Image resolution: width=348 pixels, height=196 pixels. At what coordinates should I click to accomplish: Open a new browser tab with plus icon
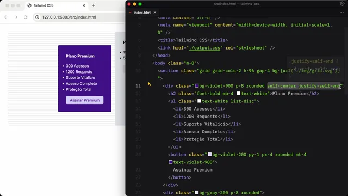click(94, 5)
